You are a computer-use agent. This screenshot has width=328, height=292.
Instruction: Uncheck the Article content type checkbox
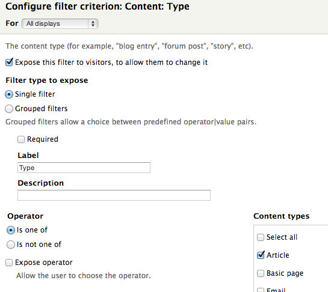click(261, 255)
